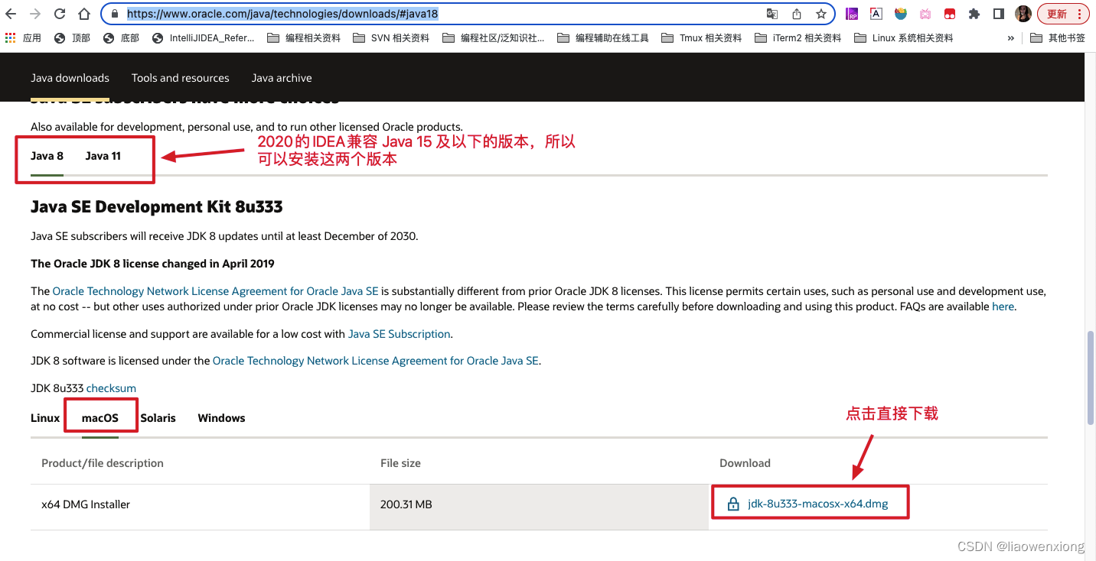This screenshot has width=1096, height=561.
Task: Open the Java SE Subscription link
Action: 399,334
